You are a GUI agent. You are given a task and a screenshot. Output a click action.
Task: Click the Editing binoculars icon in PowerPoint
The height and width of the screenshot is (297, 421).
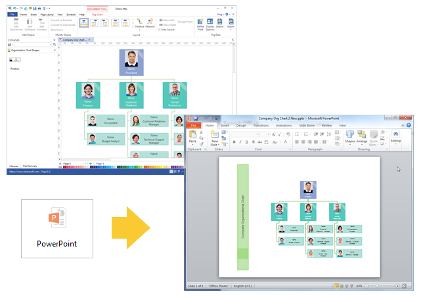pos(395,134)
